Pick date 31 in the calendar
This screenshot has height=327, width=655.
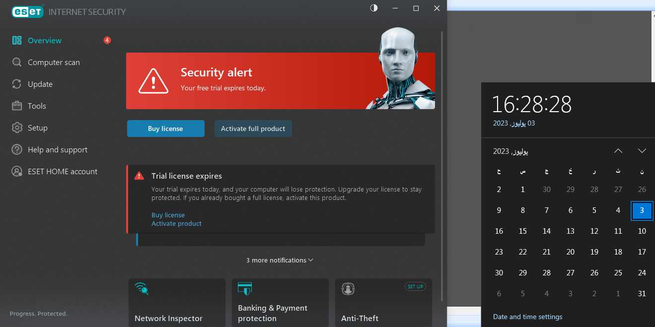(642, 294)
